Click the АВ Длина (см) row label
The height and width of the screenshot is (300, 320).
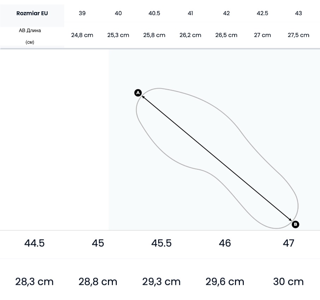[x=30, y=36]
